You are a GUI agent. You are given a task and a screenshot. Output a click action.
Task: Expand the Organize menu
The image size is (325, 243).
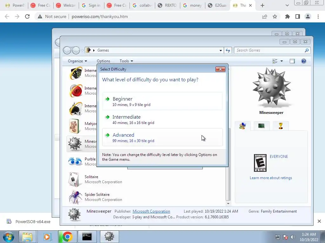tap(77, 61)
